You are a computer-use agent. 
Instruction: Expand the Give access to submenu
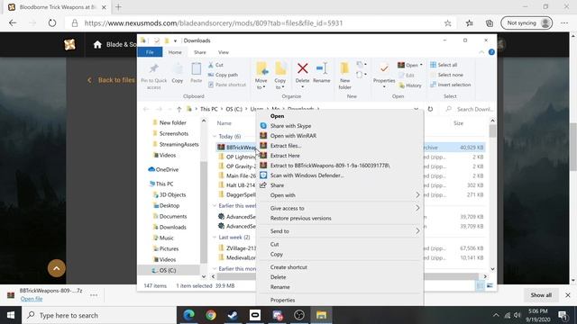pyautogui.click(x=340, y=208)
